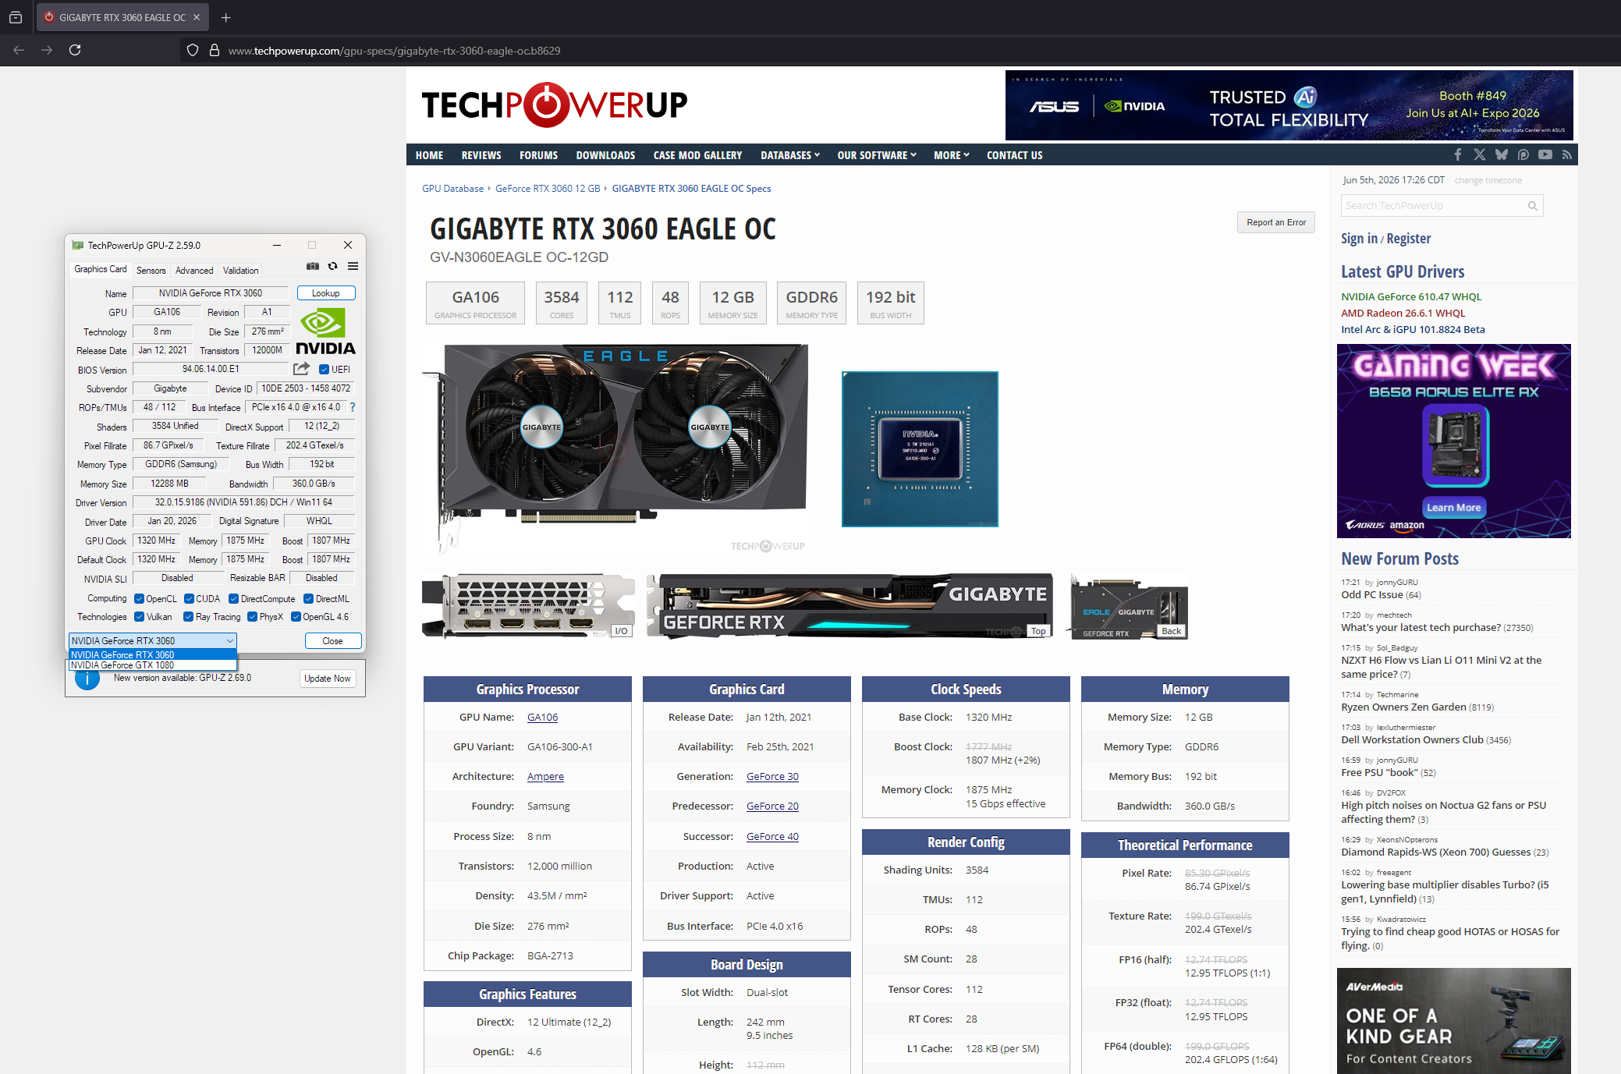Viewport: 1621px width, 1074px height.
Task: Toggle Ray Tracing checkbox
Action: click(x=188, y=617)
